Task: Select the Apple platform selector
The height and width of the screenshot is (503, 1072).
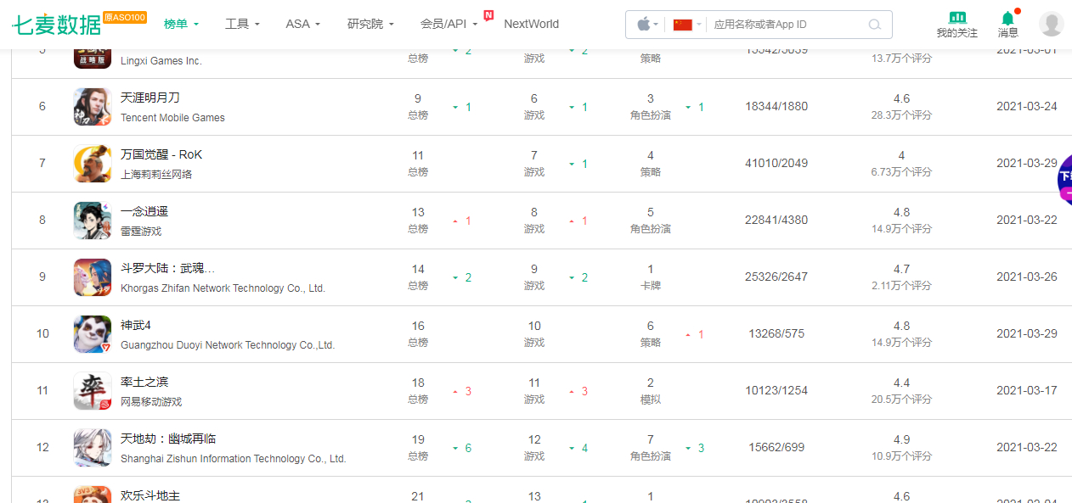Action: tap(647, 25)
